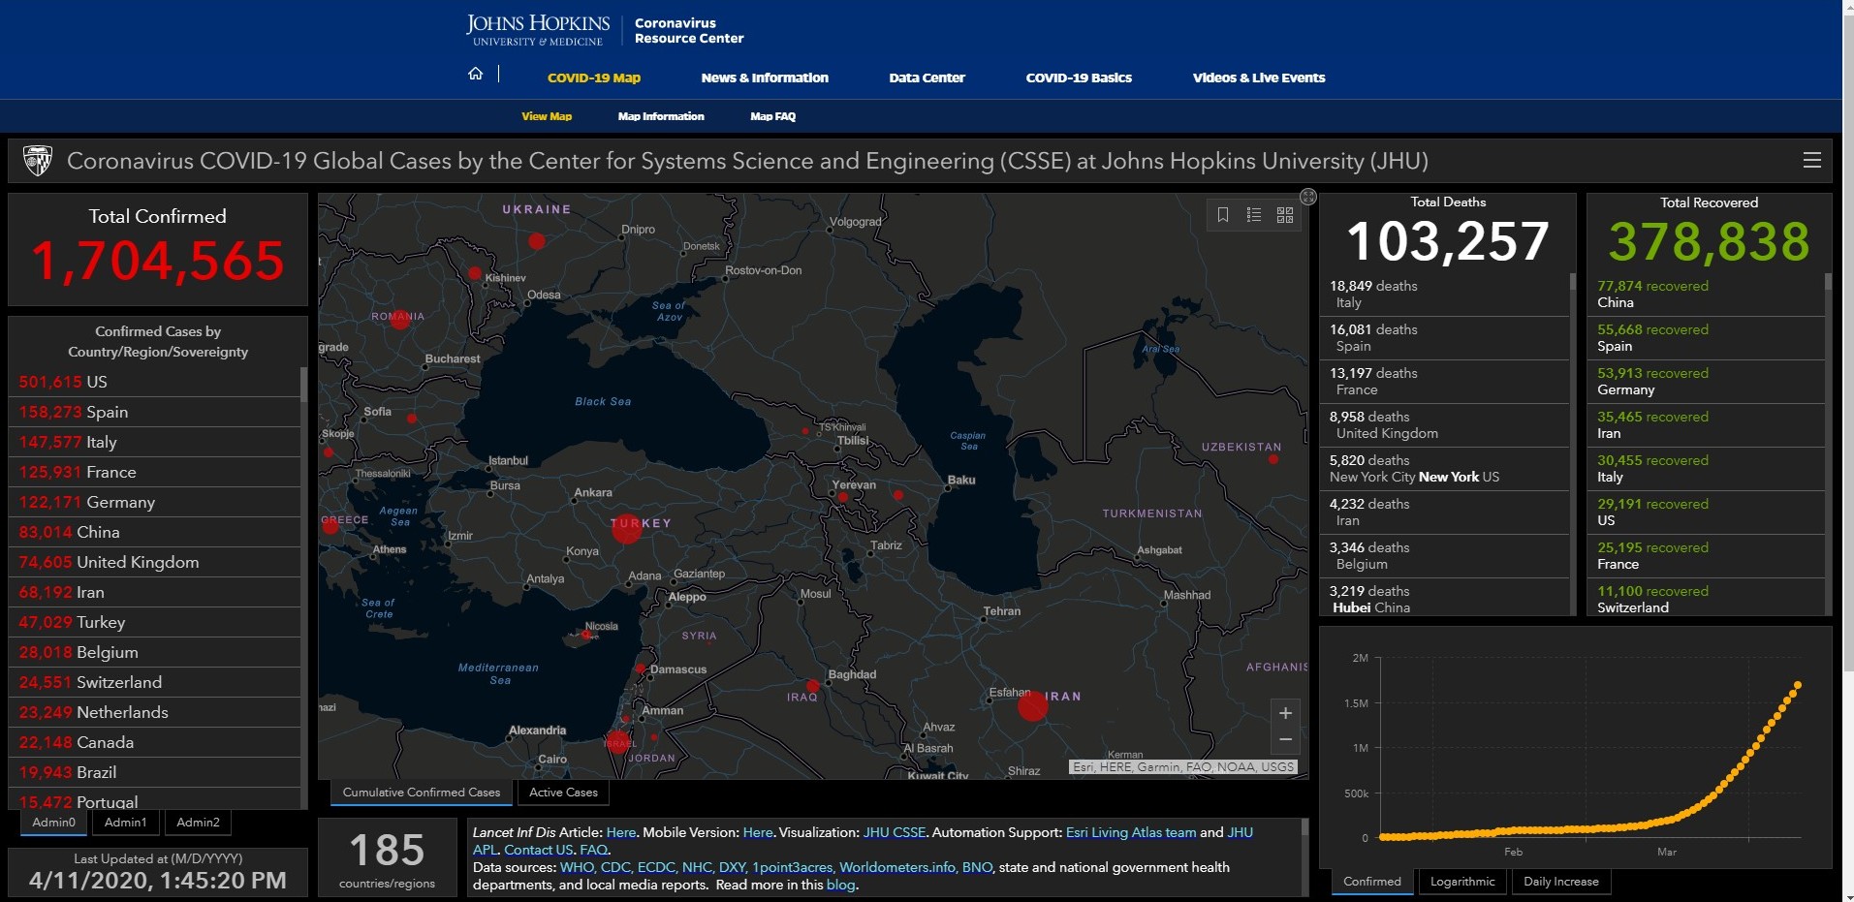
Task: Open the Lancet article Here link
Action: tap(620, 832)
